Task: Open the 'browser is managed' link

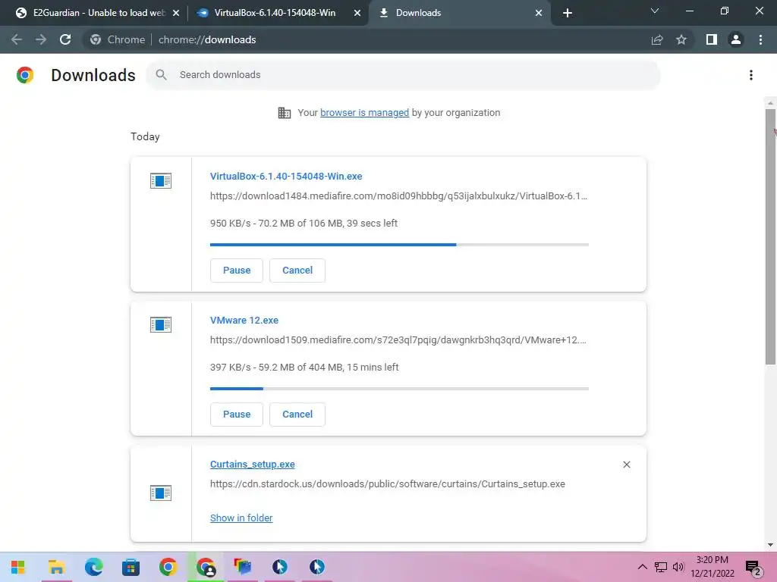Action: [x=365, y=113]
